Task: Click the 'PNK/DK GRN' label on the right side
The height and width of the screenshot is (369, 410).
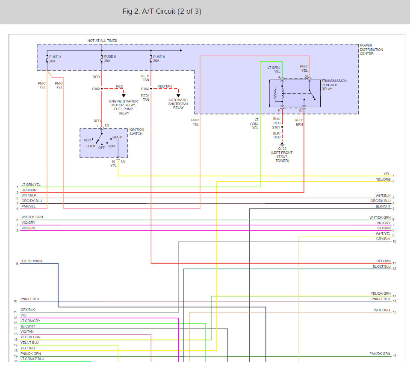Action: pyautogui.click(x=380, y=354)
